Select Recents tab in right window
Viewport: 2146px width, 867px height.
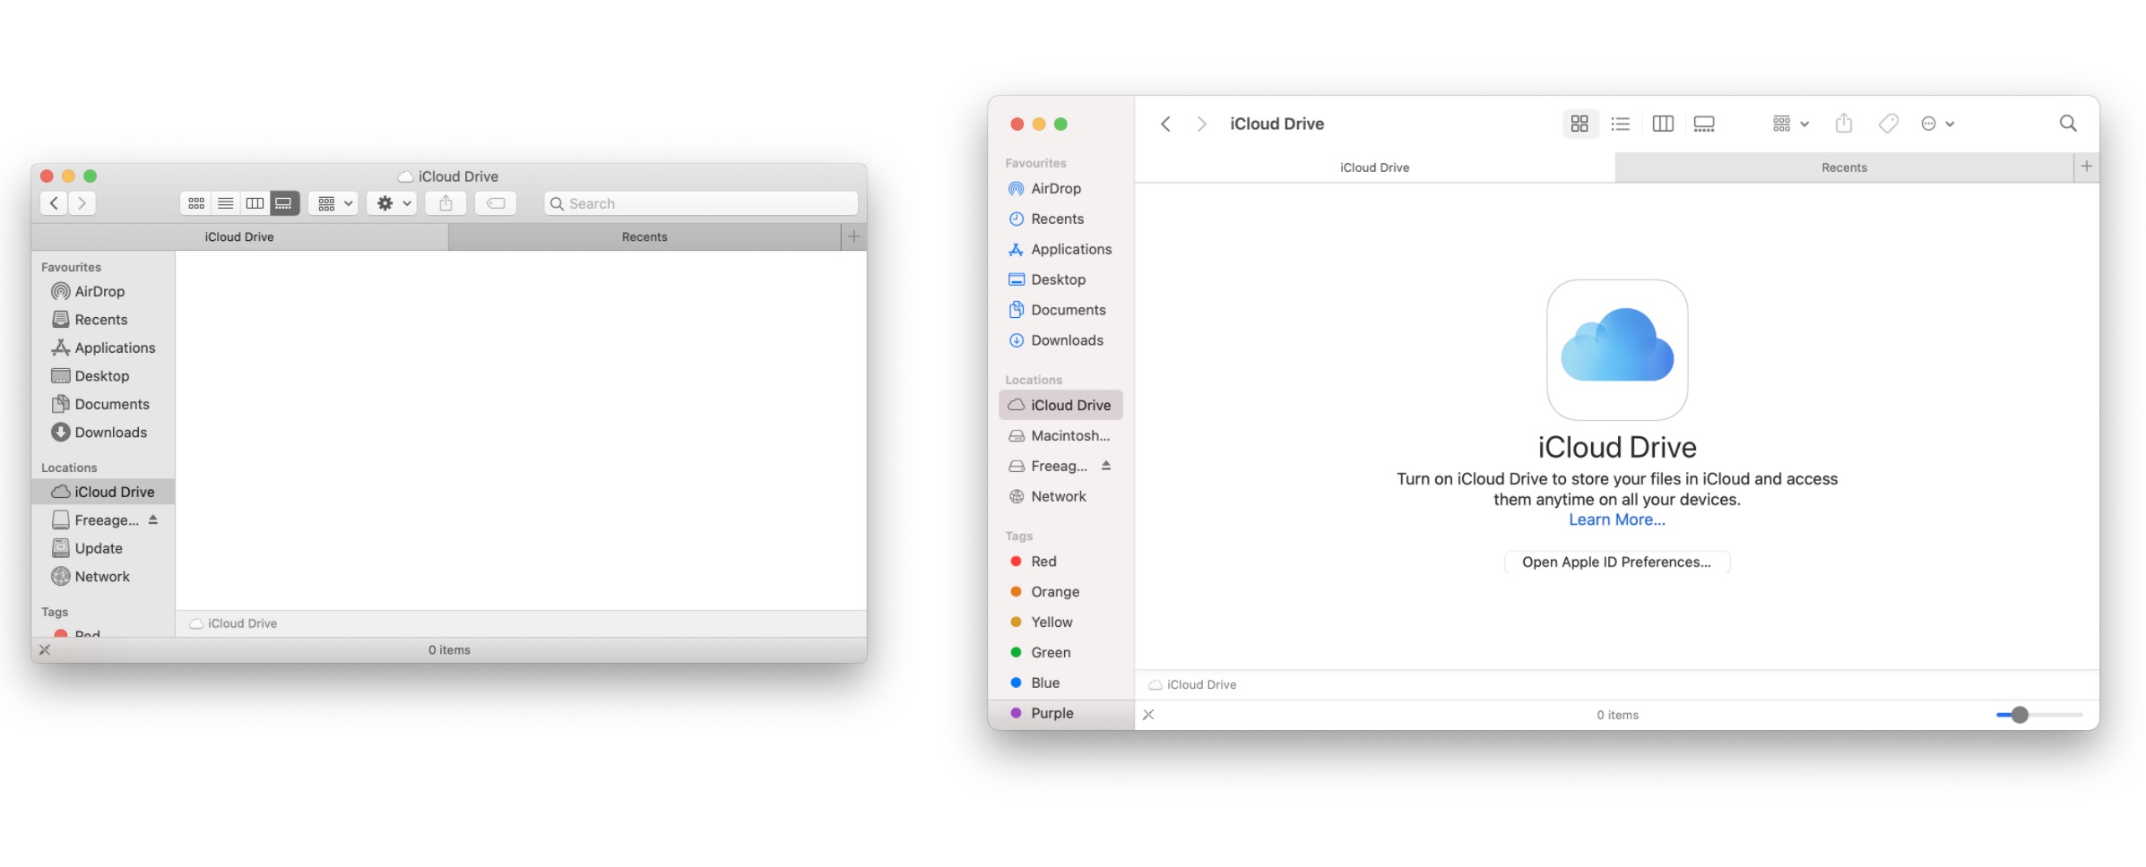(1844, 167)
